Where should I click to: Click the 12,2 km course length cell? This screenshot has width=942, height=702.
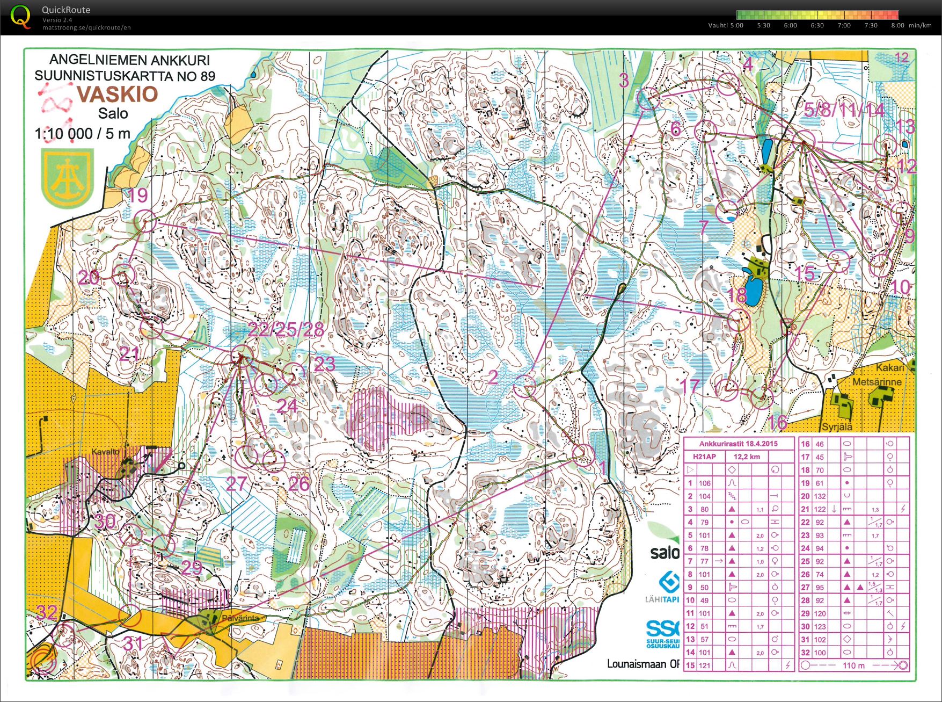tap(747, 457)
